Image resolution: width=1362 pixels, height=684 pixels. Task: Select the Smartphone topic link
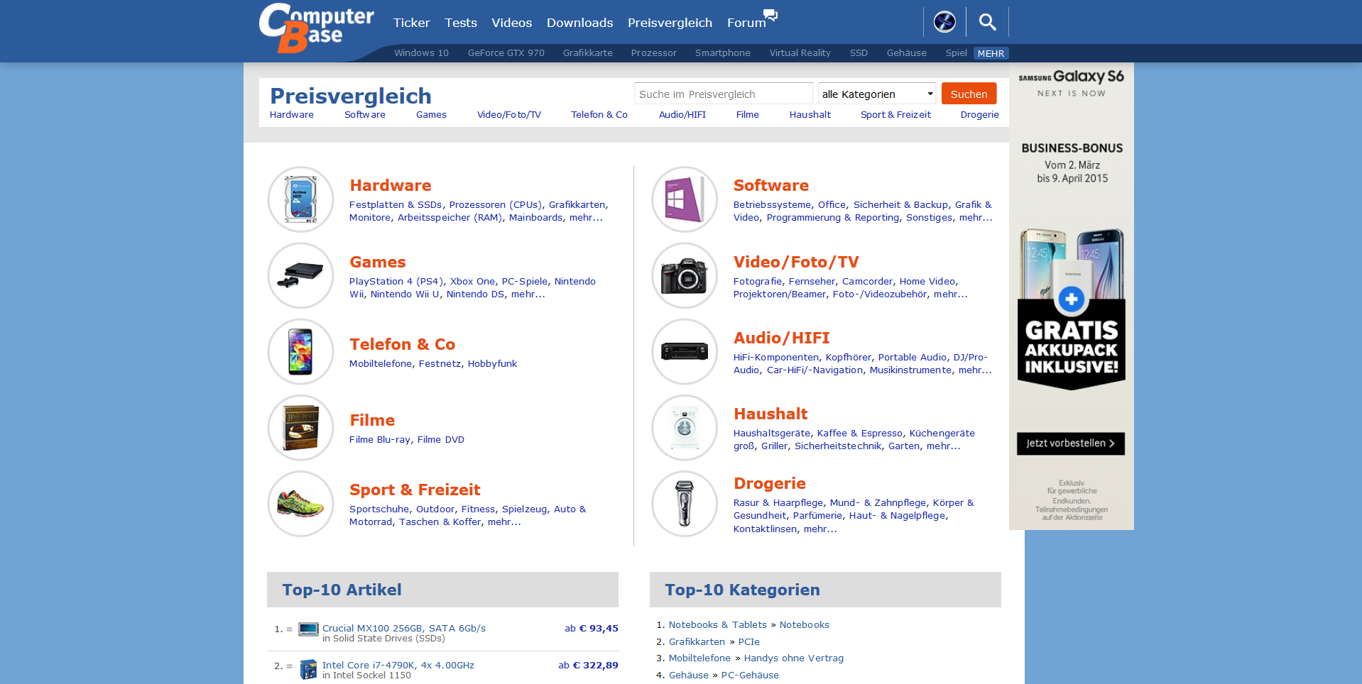(722, 53)
